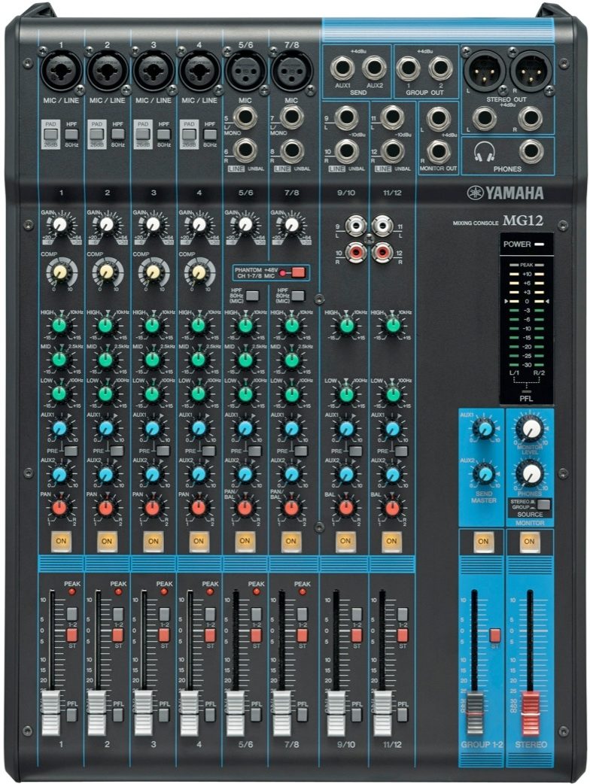
Task: Toggle the monitor SOURCE stereo/group switch
Action: coord(543,505)
